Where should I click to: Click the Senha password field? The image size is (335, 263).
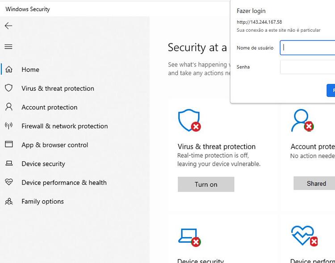coord(307,67)
